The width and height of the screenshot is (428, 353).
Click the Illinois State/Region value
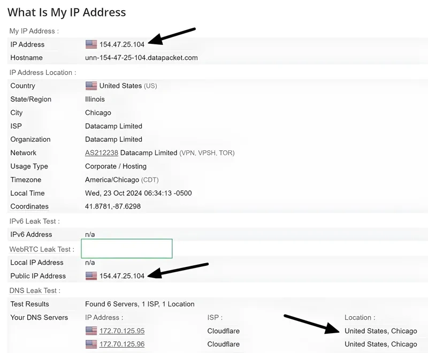[x=95, y=99]
